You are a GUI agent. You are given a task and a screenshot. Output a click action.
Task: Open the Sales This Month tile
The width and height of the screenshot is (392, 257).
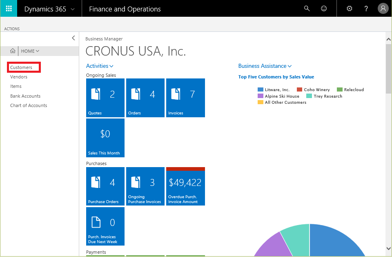[105, 138]
